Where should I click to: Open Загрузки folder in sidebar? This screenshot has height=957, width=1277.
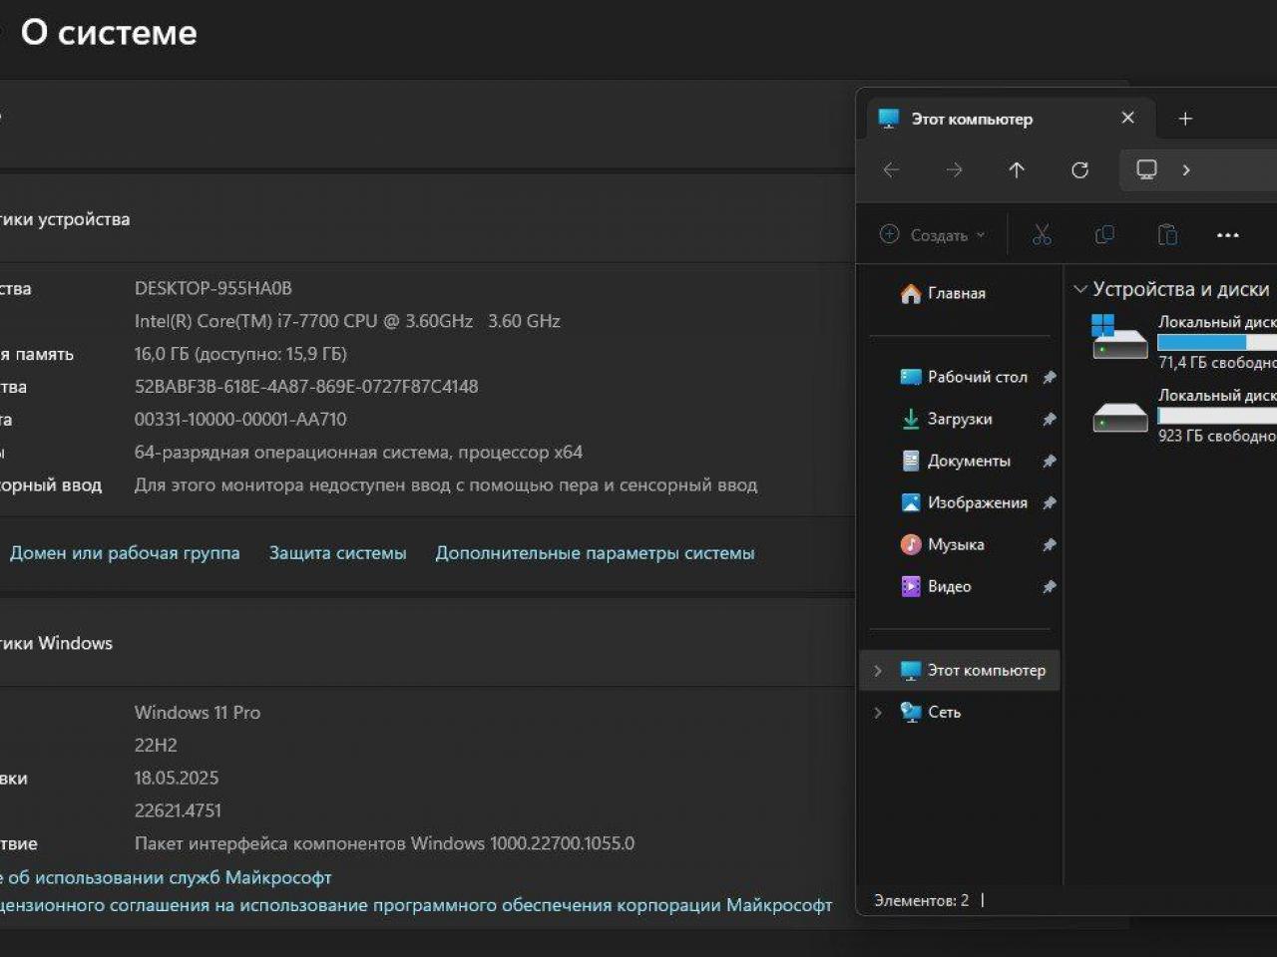click(947, 419)
